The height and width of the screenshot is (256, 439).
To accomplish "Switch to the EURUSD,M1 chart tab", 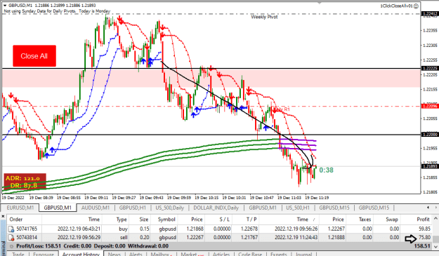I will pos(20,208).
